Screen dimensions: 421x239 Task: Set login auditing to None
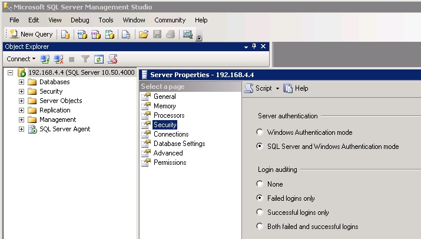coord(260,184)
